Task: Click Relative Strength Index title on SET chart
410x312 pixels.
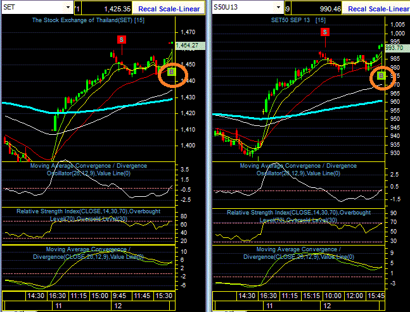Action: coord(88,215)
